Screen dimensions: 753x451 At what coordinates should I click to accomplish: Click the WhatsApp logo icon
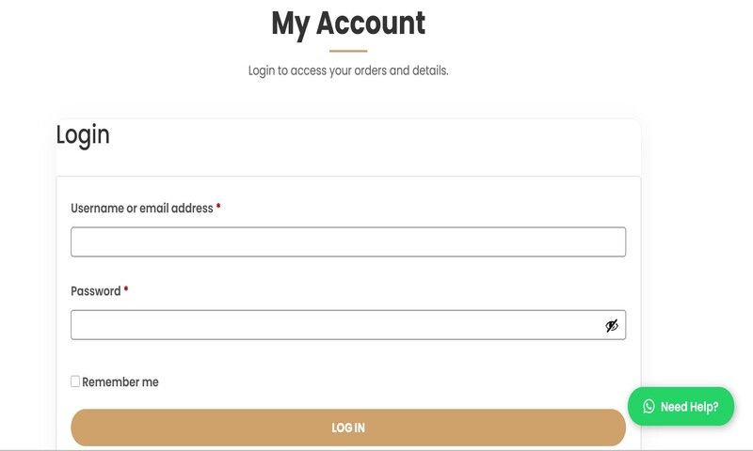649,407
